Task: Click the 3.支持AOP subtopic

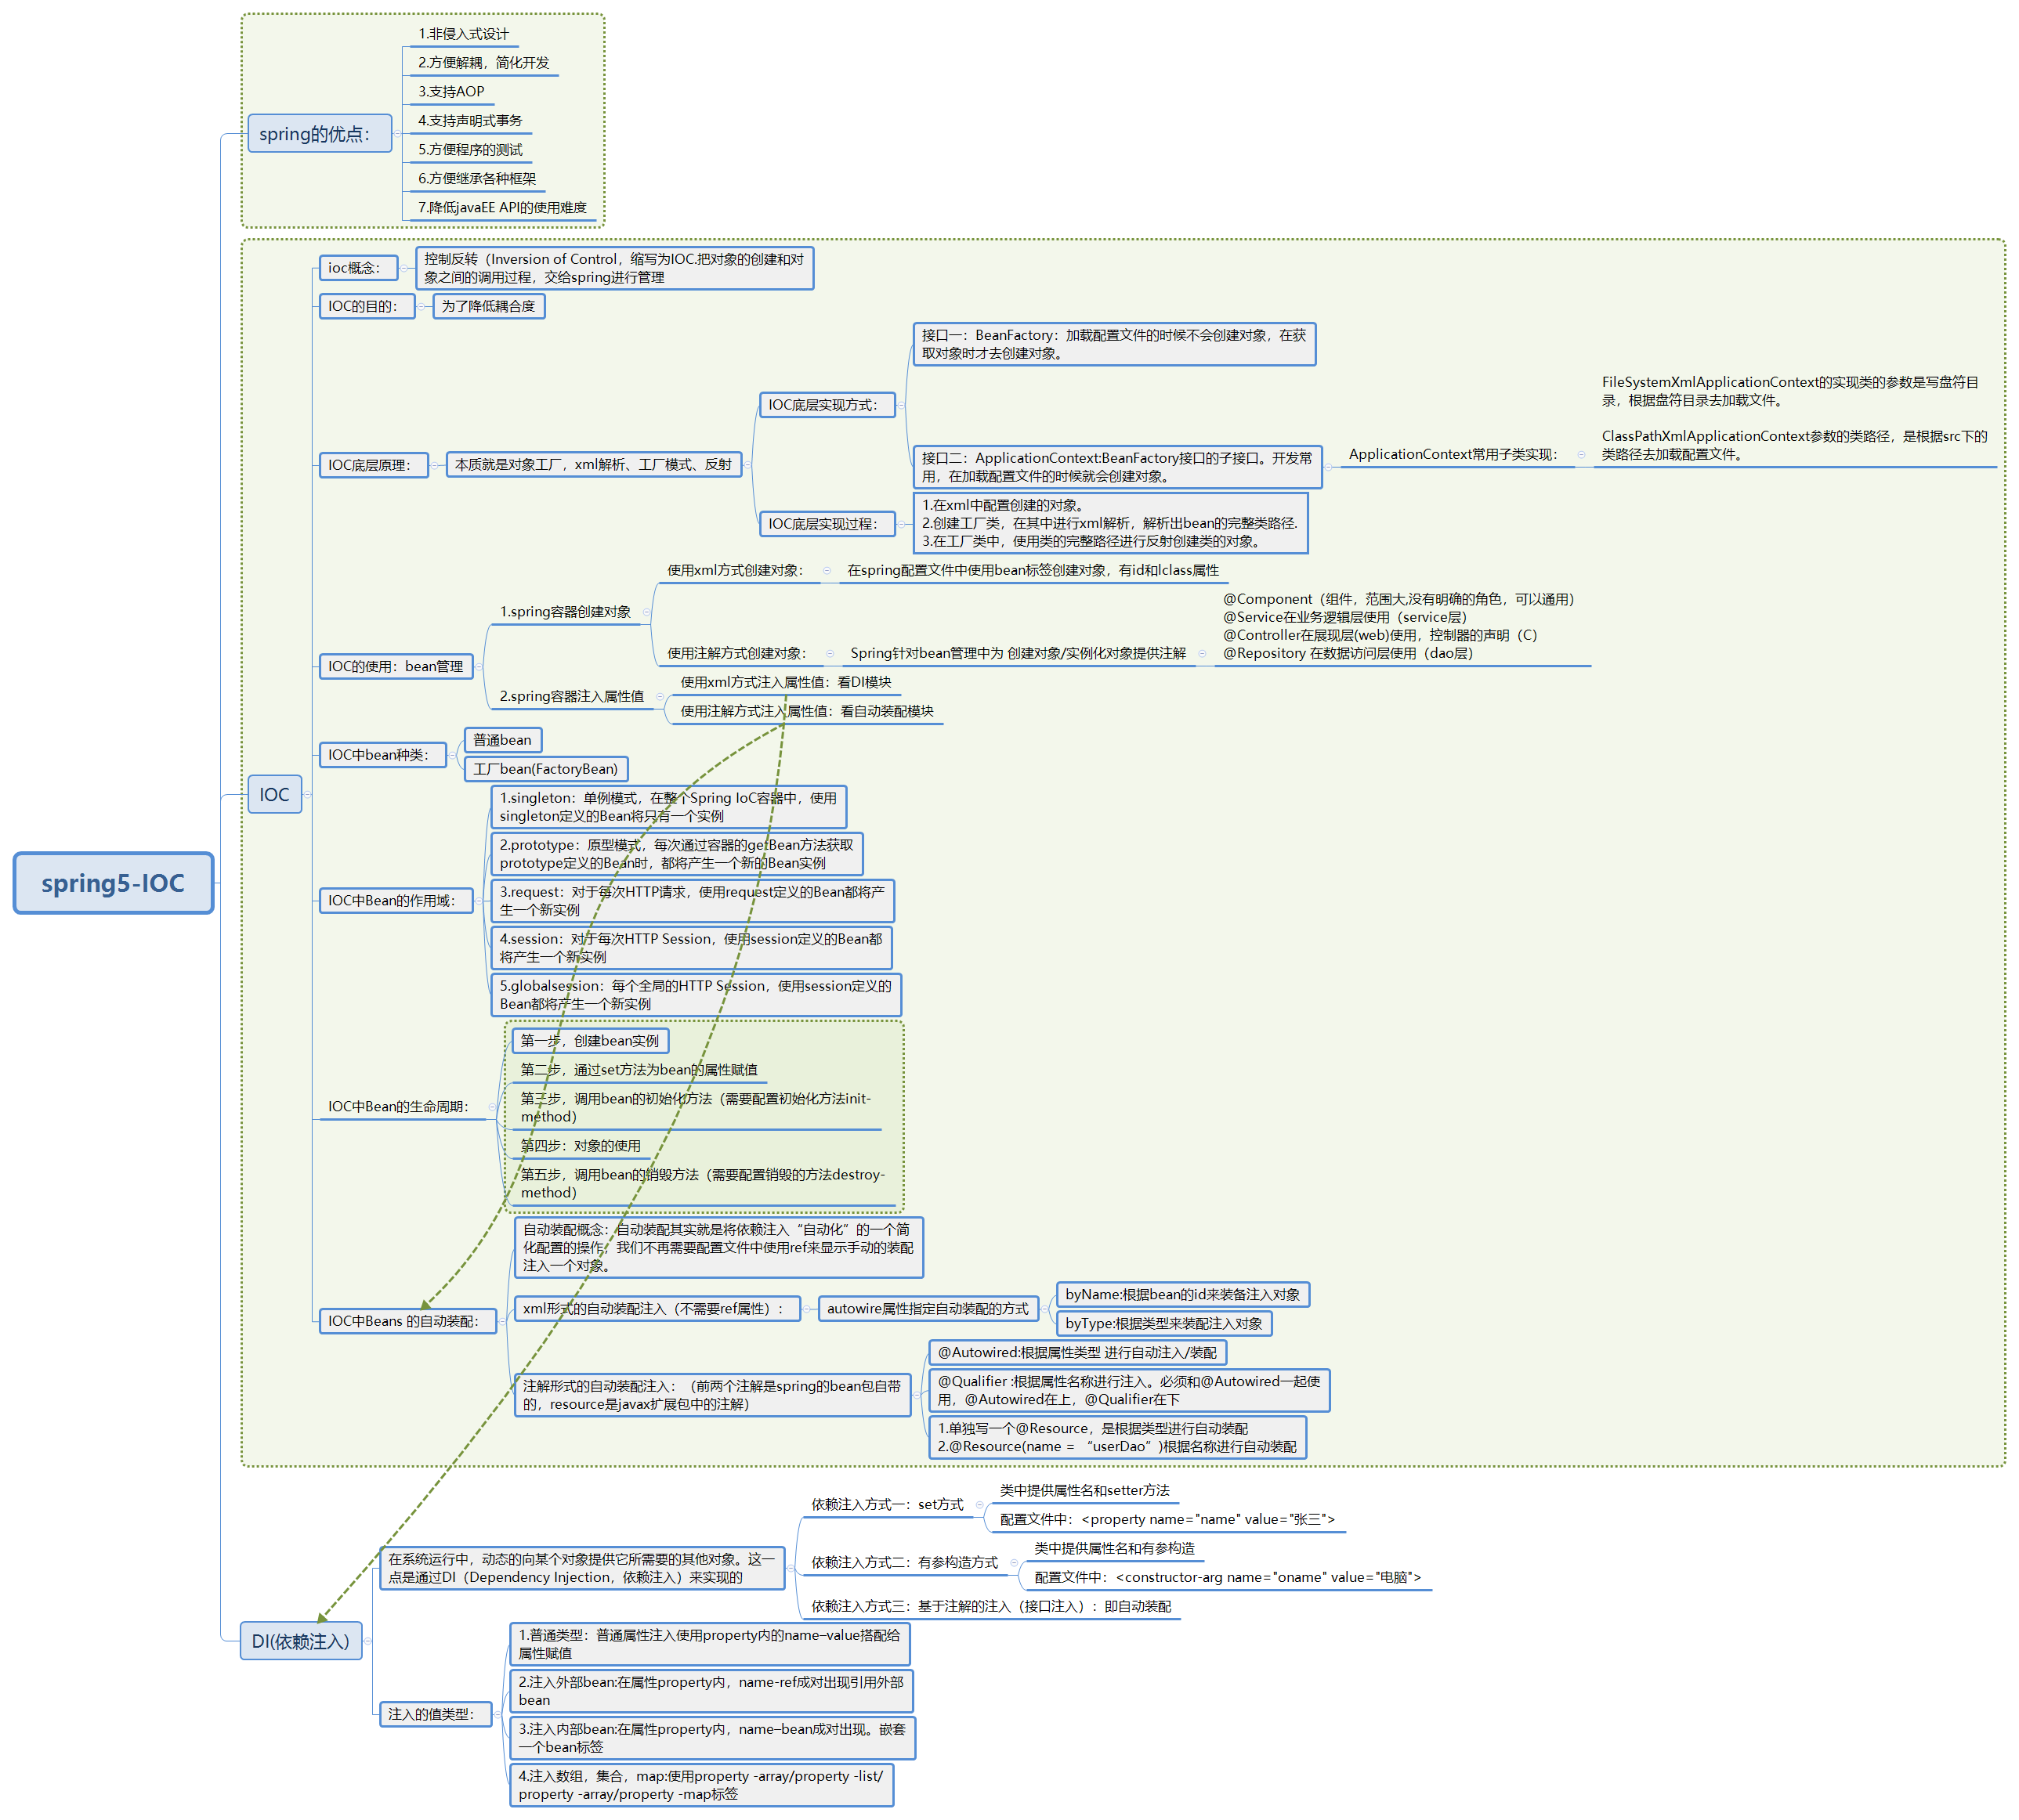Action: tap(451, 92)
